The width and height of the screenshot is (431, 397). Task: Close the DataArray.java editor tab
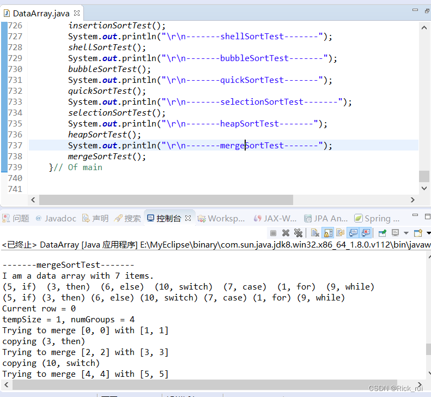[77, 13]
